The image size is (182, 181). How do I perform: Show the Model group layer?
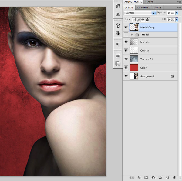[126, 35]
